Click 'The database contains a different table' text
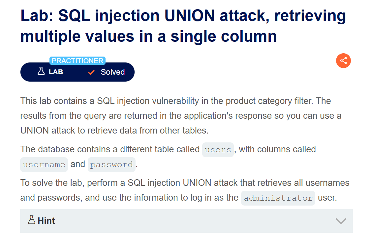 click(x=110, y=149)
